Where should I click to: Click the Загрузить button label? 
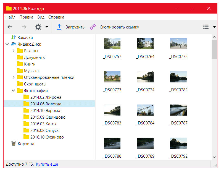tap(75, 27)
